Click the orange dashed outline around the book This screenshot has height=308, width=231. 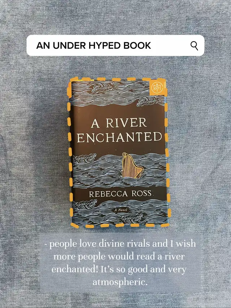(x=69, y=153)
